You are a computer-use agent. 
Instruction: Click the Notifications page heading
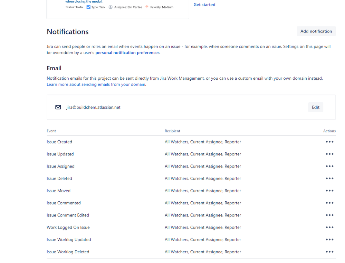pyautogui.click(x=68, y=32)
